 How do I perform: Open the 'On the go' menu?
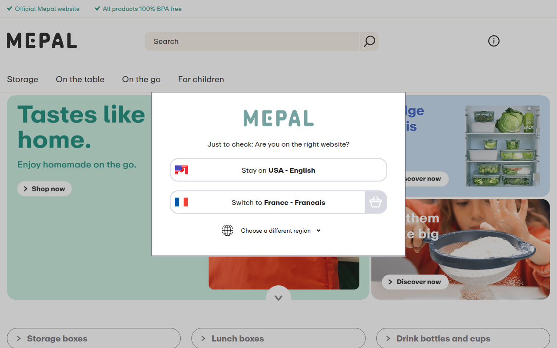pos(141,79)
